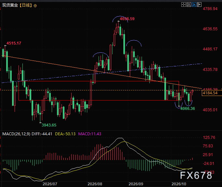The height and width of the screenshot is (187, 222).
Task: Click the 4066.36 recent low label
Action: [187, 109]
